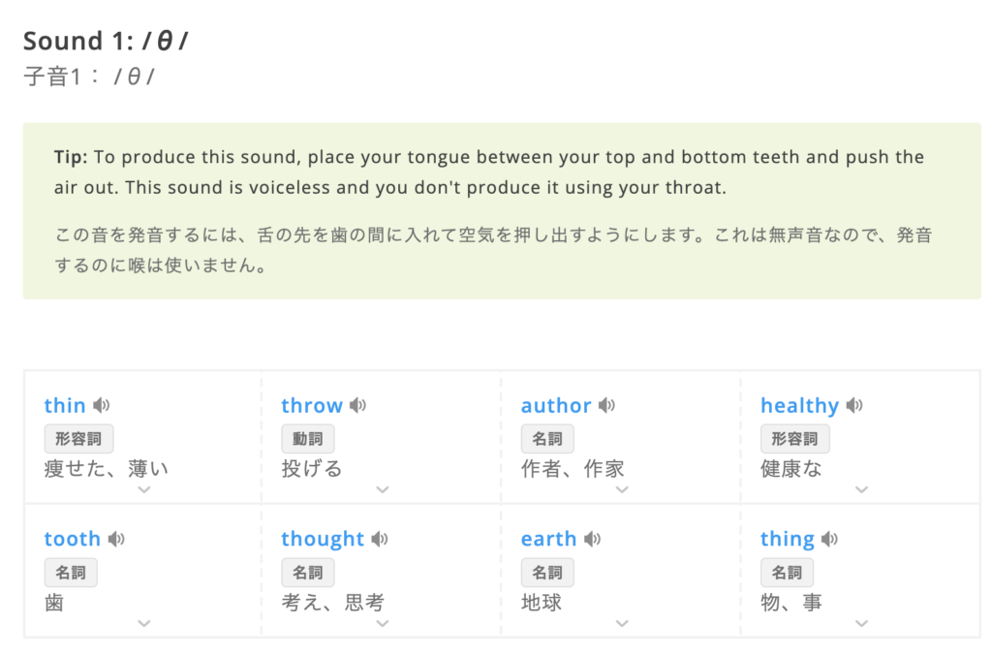Open the word entry "thought"
The height and width of the screenshot is (656, 992).
(x=323, y=539)
